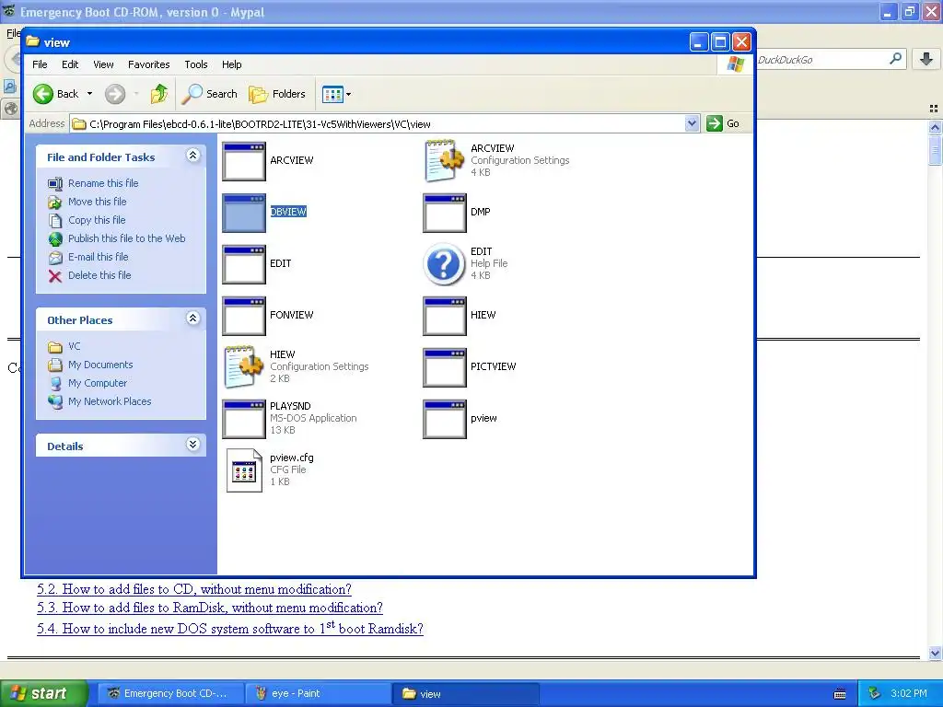Screen dimensions: 943x707
Task: Select the DBVIEW application icon
Action: pos(243,213)
